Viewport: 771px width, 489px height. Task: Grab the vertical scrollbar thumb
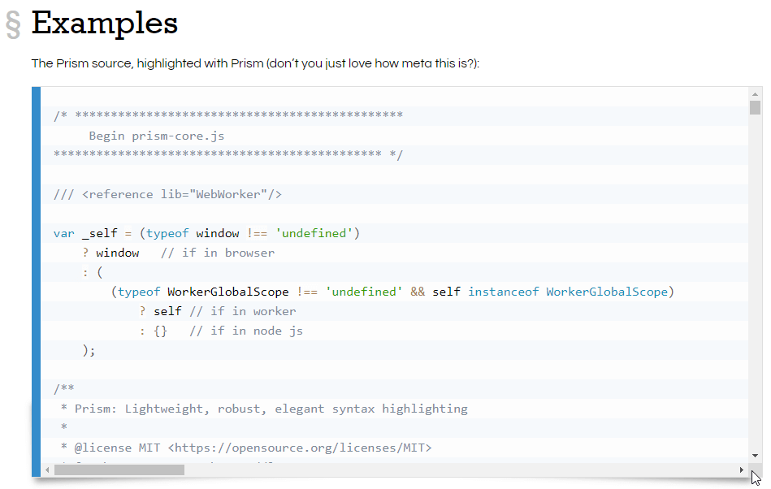coord(755,108)
